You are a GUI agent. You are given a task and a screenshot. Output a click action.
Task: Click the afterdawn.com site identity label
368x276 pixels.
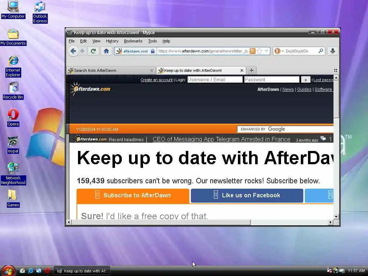135,51
